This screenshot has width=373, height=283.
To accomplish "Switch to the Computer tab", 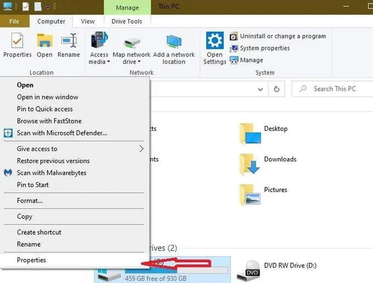I will pyautogui.click(x=51, y=21).
